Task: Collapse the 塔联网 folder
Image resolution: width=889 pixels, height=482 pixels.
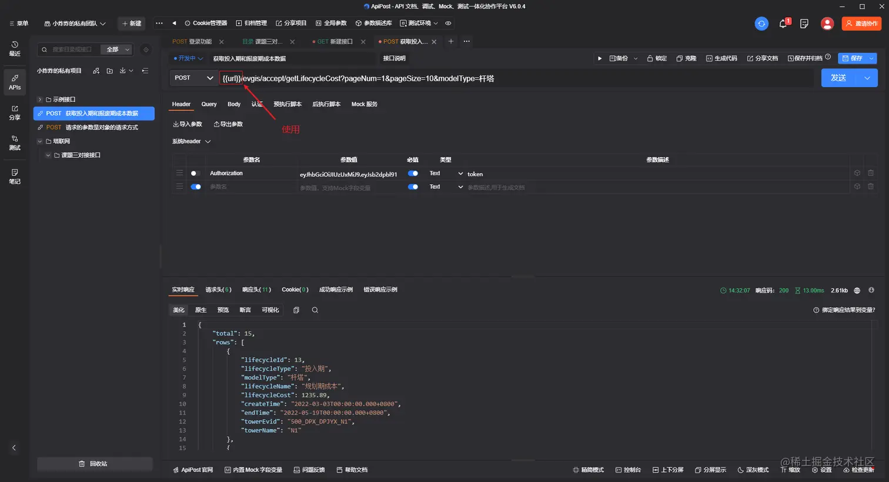Action: coord(39,141)
